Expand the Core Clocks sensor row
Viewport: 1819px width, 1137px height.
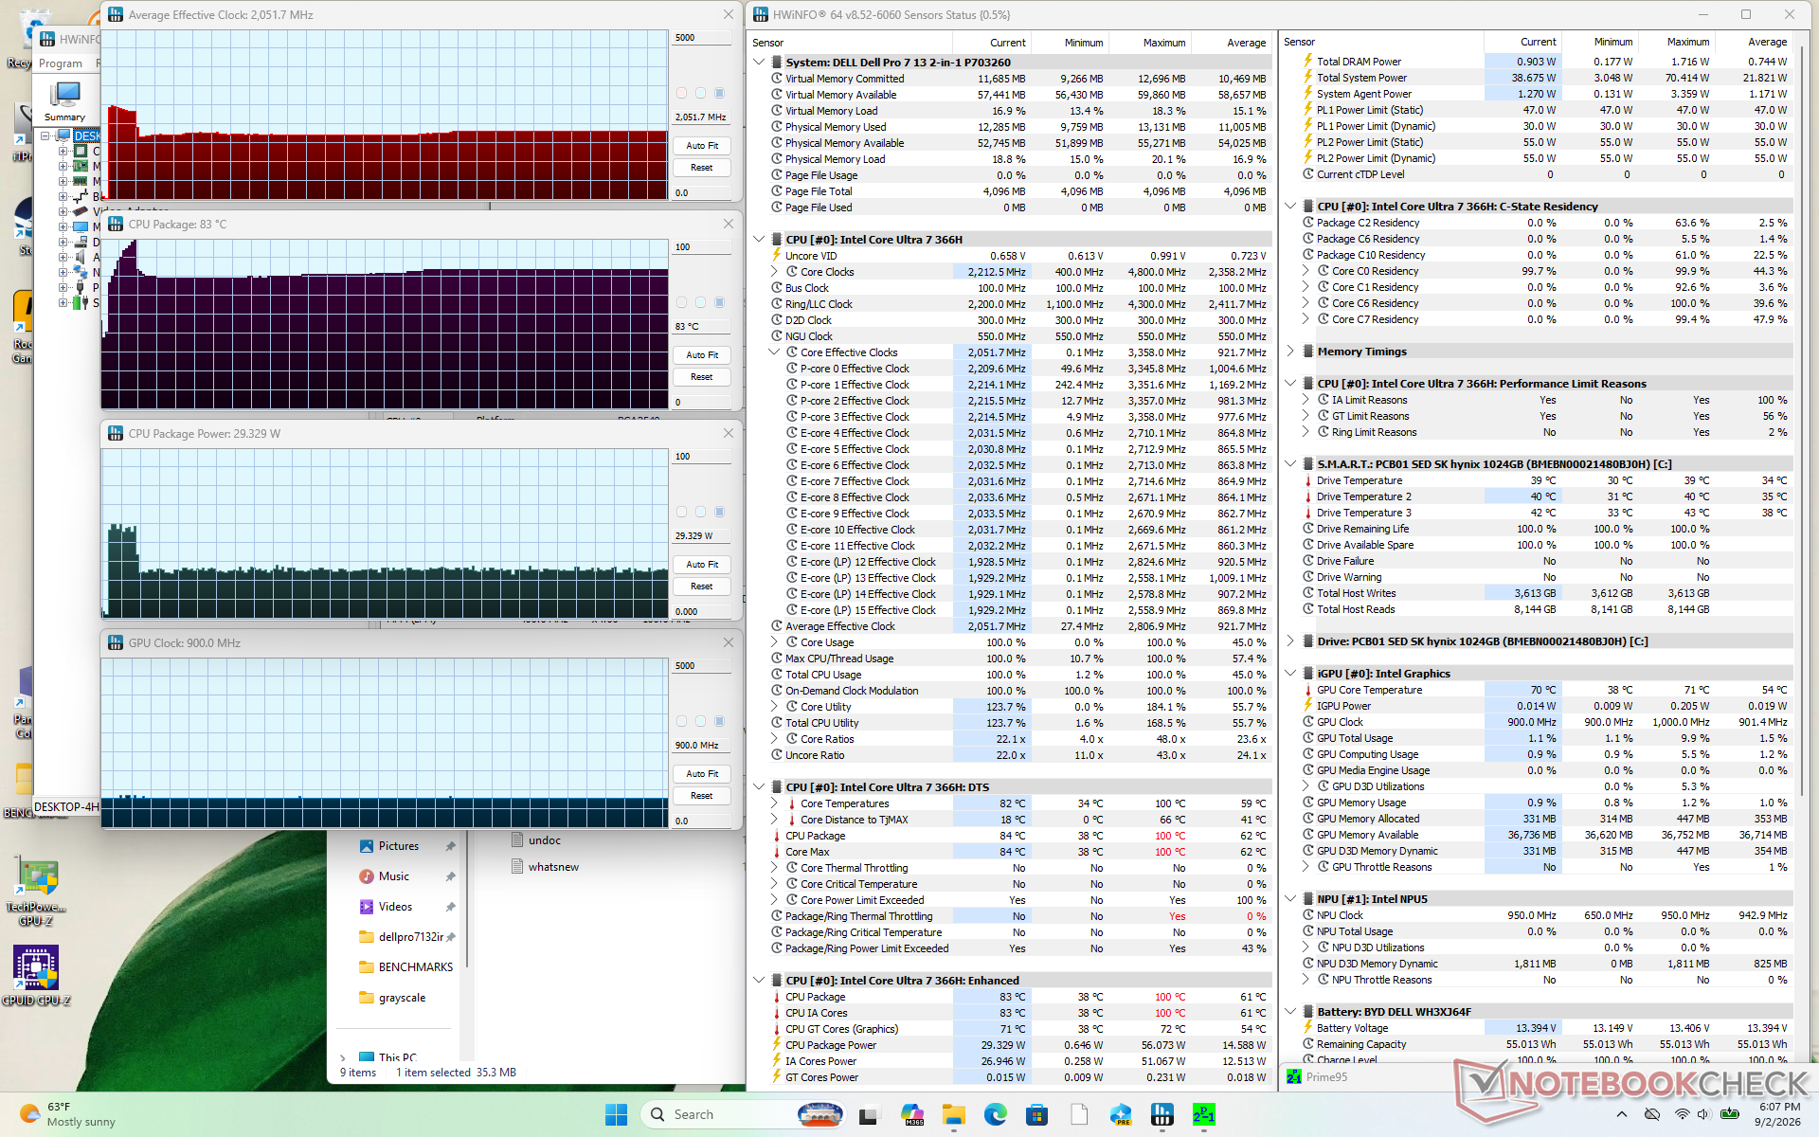pyautogui.click(x=774, y=272)
